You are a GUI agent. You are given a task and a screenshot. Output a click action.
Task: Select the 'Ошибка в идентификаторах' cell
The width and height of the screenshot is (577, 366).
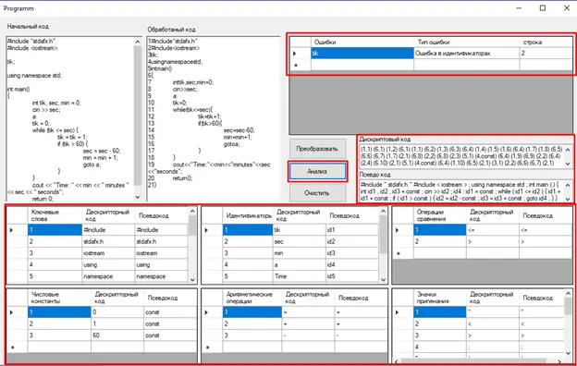[x=467, y=54]
